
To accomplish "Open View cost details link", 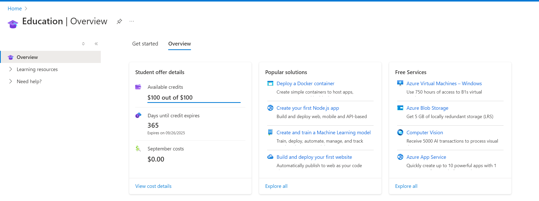I will point(153,186).
